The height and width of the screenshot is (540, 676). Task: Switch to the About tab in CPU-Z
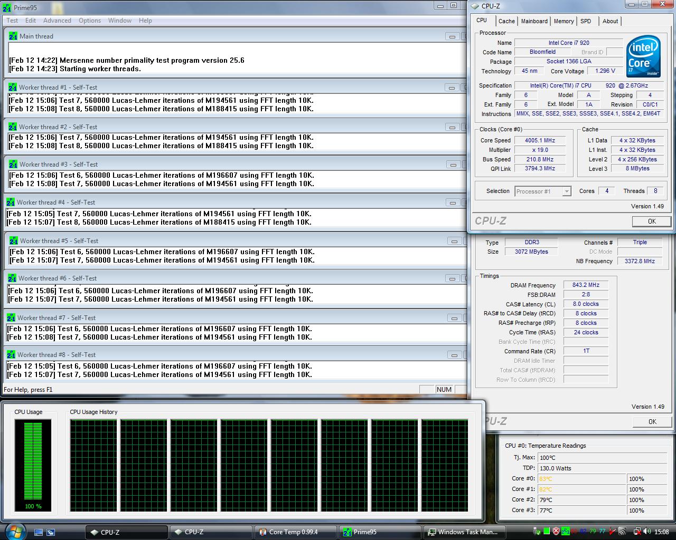coord(610,21)
